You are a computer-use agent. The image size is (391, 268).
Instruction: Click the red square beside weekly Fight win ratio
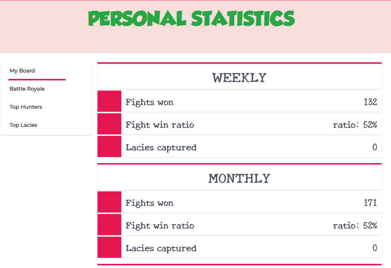tap(109, 124)
